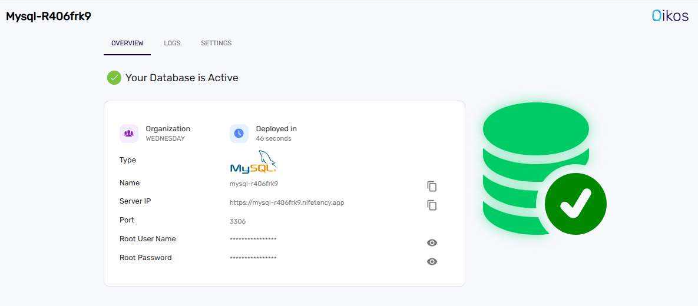
Task: Click the Port label
Action: pos(127,219)
